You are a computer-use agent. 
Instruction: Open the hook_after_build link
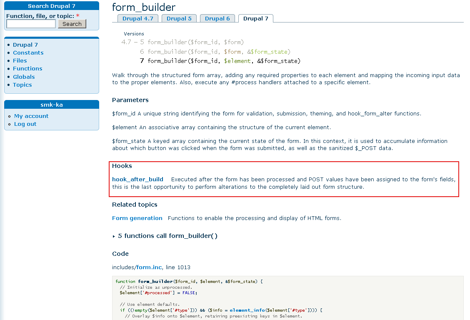pos(137,180)
